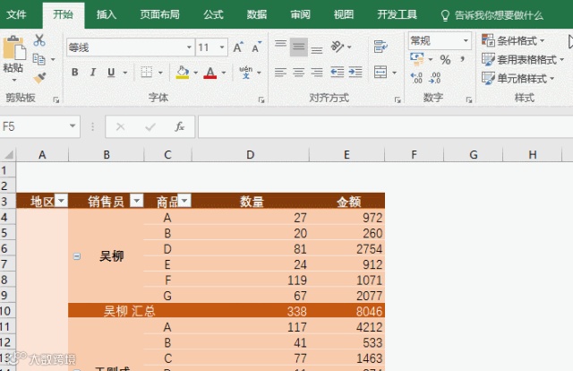The image size is (573, 371).
Task: Open the 销售员 filter dropdown
Action: [x=137, y=201]
